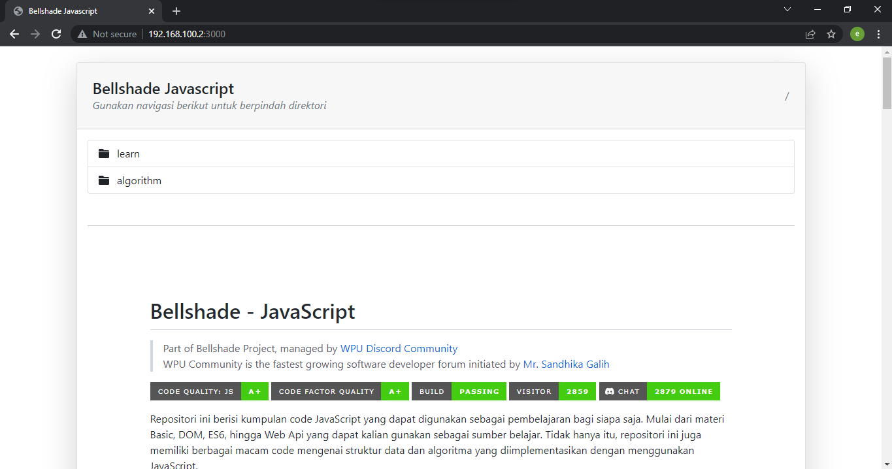Image resolution: width=892 pixels, height=469 pixels.
Task: Click scrollbar up arrow
Action: 887,52
